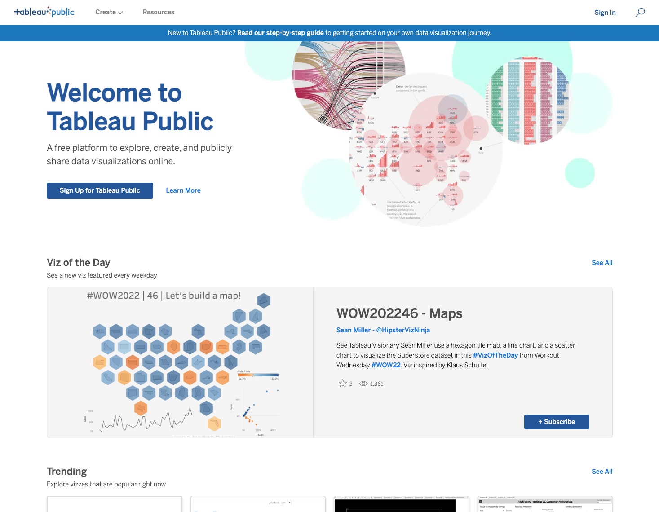Expand the Create dropdown menu
Image resolution: width=659 pixels, height=512 pixels.
point(109,12)
